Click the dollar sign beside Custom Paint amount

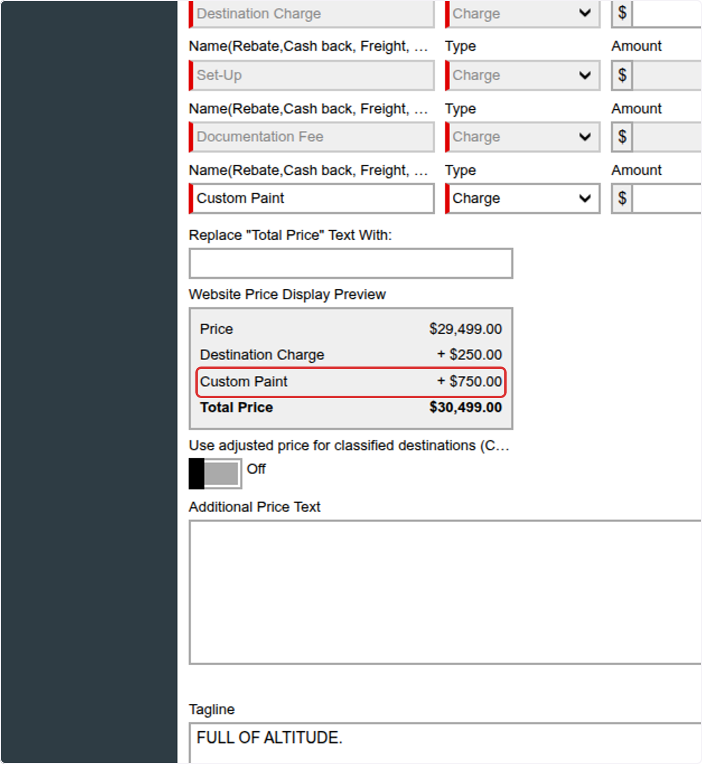click(622, 198)
